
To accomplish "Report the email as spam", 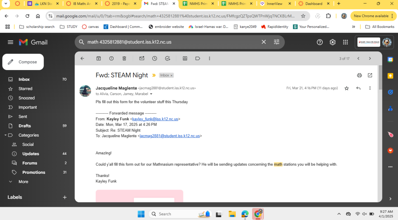I will pos(111,59).
